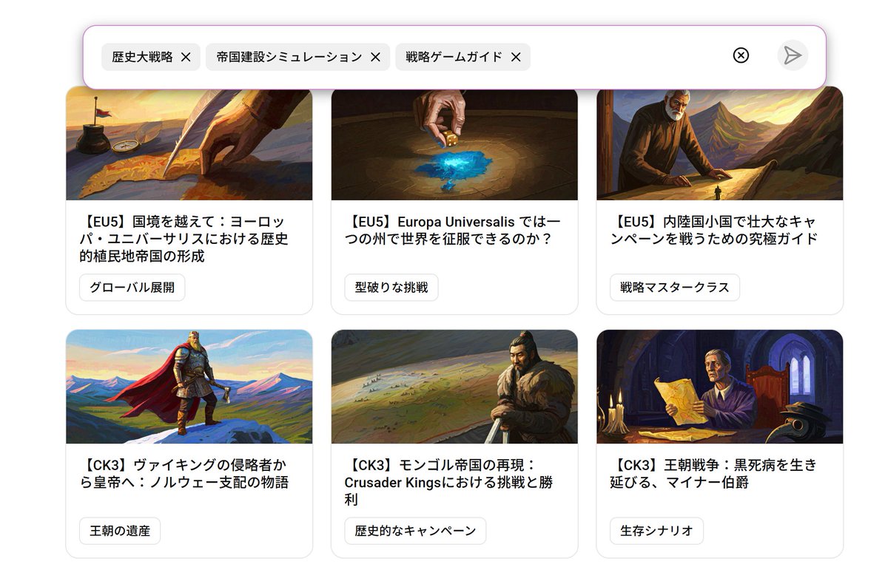Viewport: 888px width, 584px height.
Task: Click the 生存シナリオ tag
Action: [x=656, y=531]
